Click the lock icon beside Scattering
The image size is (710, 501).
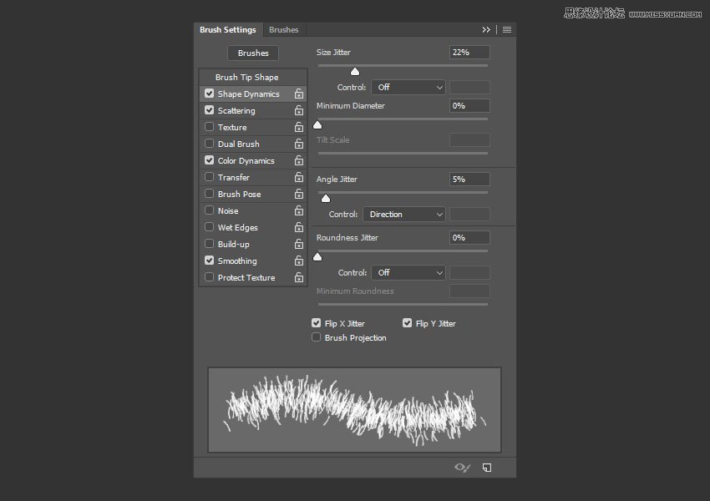click(x=299, y=110)
